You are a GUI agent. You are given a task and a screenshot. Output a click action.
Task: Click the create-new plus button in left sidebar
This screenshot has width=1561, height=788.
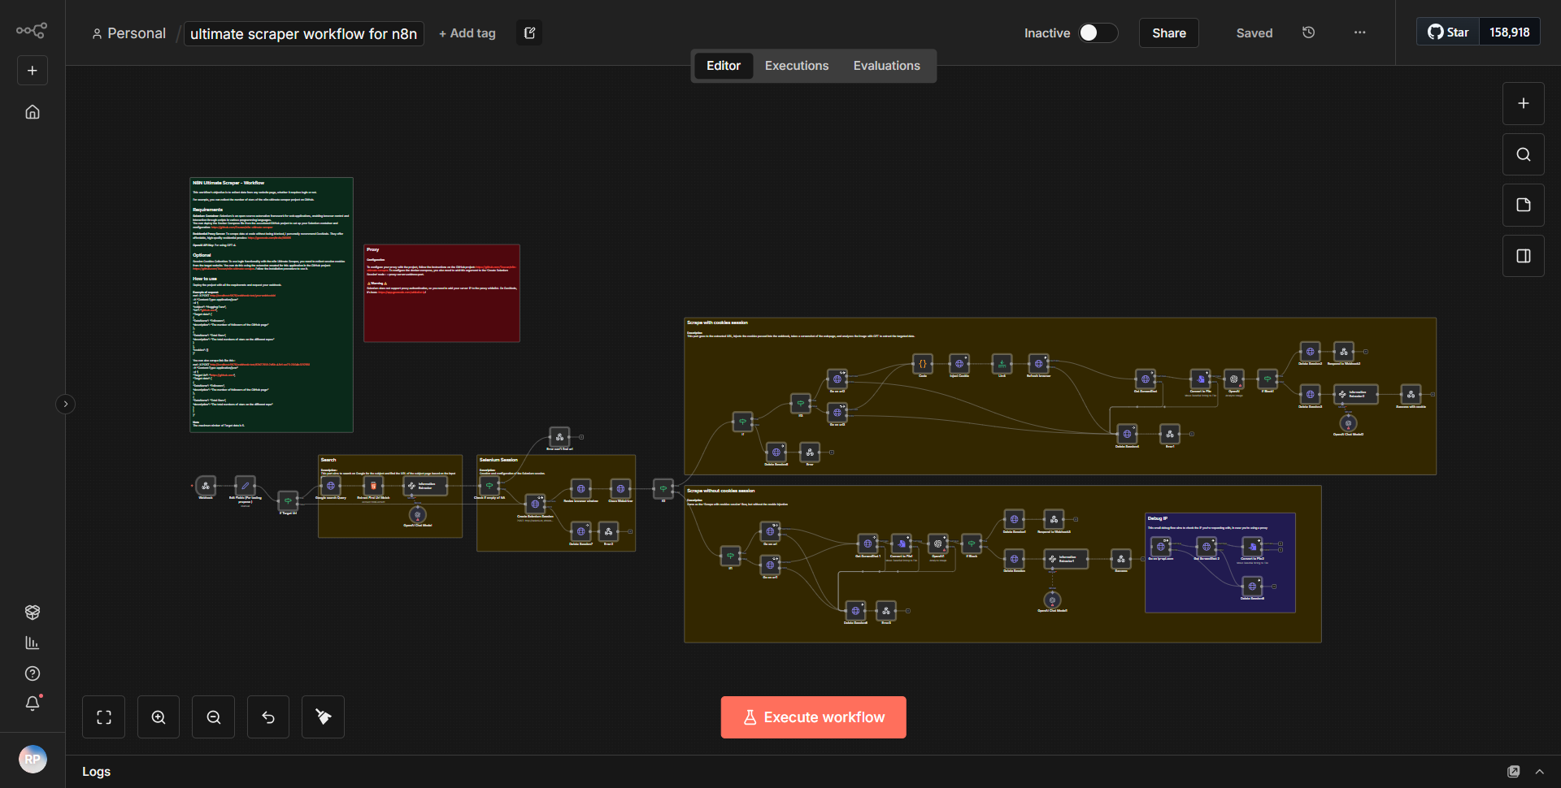click(33, 71)
